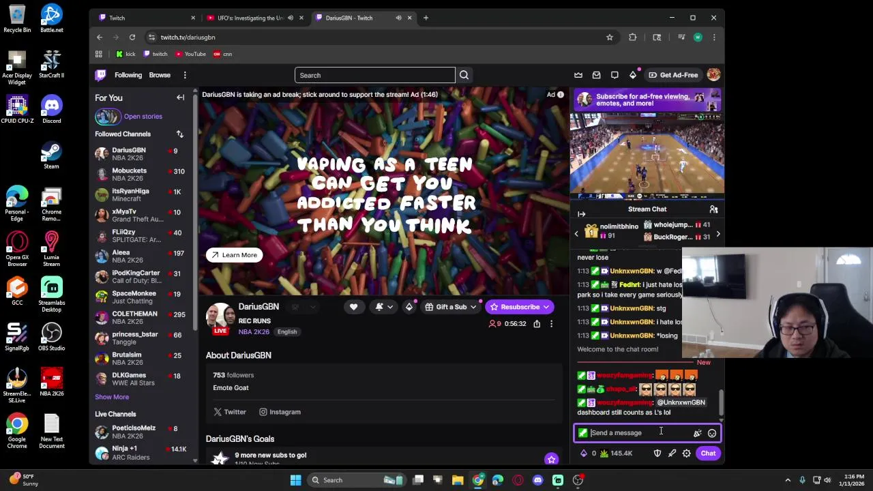The image size is (873, 491).
Task: Click the search magnifier button on Twitch
Action: [464, 75]
